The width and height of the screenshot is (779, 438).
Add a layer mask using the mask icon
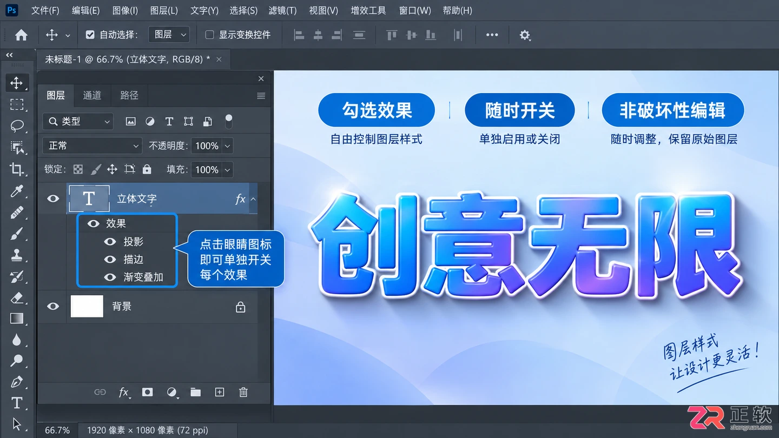(147, 393)
